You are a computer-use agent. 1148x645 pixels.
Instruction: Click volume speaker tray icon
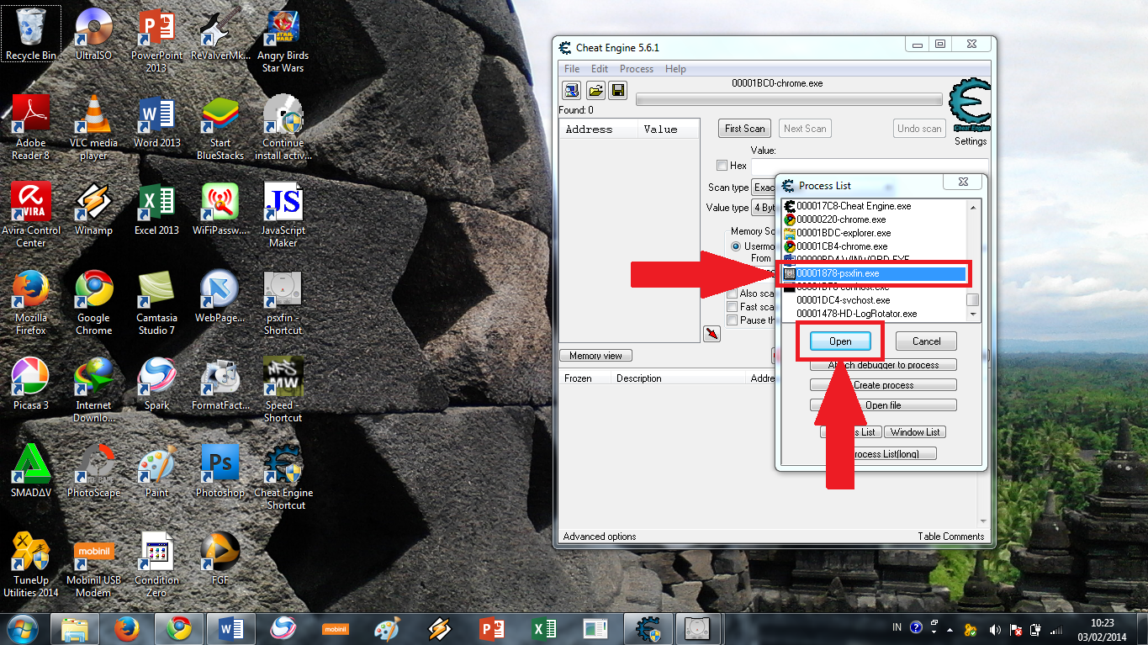995,629
